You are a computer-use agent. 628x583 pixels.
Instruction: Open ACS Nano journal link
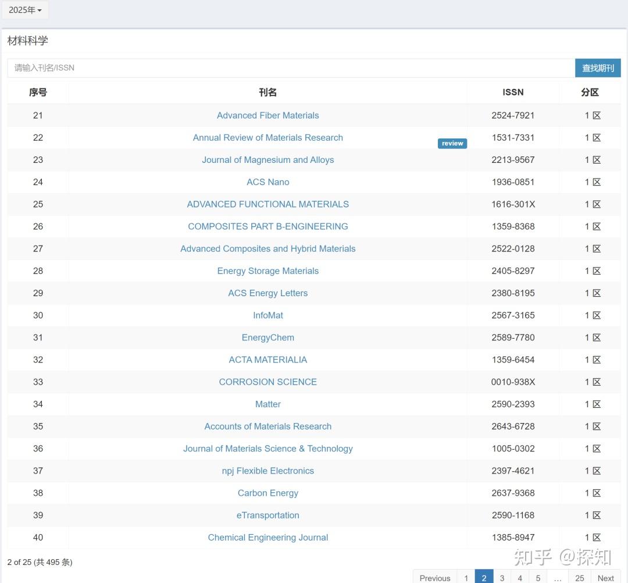click(268, 182)
